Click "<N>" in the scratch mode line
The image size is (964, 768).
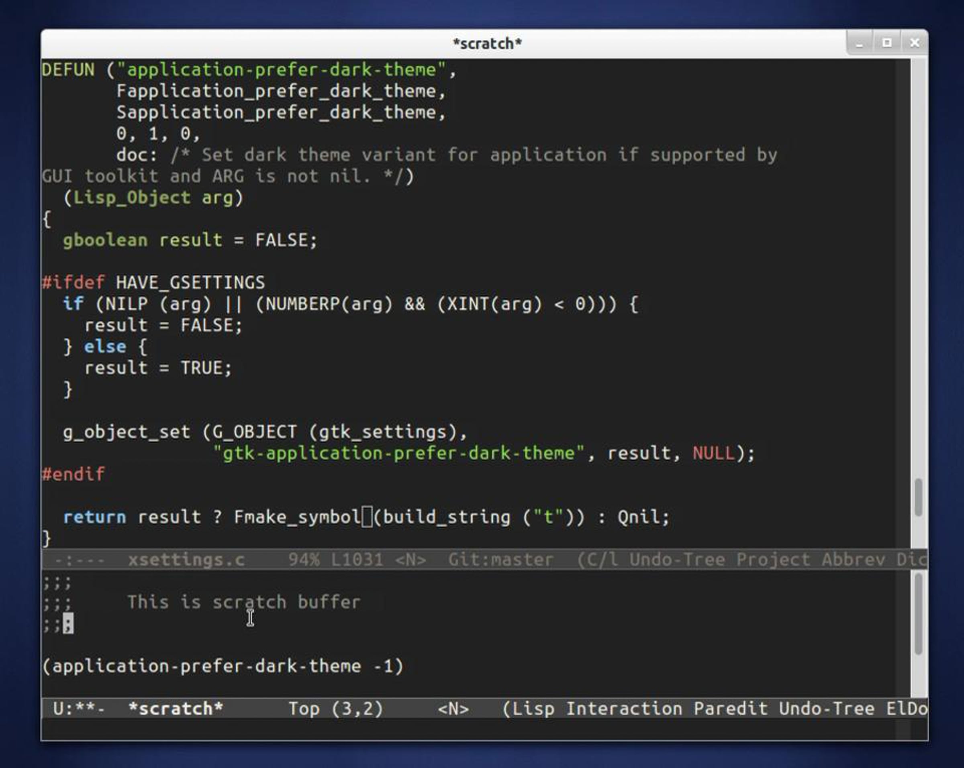click(x=453, y=709)
